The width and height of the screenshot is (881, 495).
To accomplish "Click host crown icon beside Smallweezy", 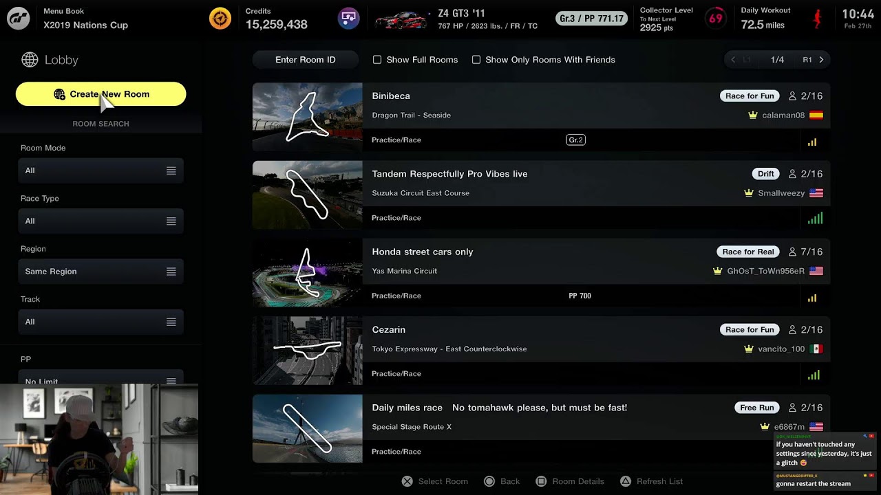I will point(749,193).
